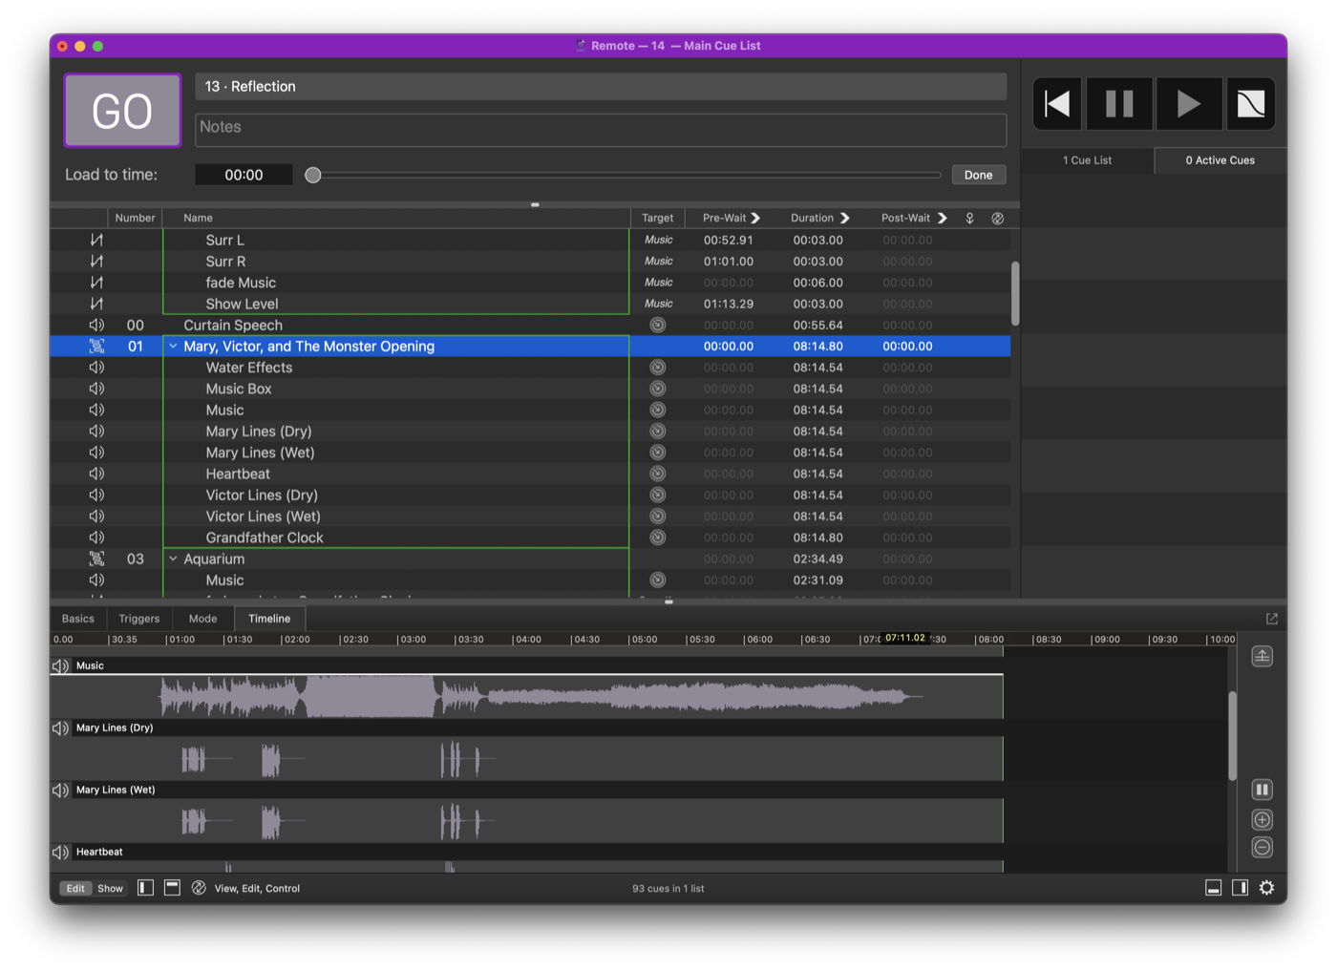
Task: Zoom out of the timeline with the minus icon
Action: pyautogui.click(x=1262, y=846)
